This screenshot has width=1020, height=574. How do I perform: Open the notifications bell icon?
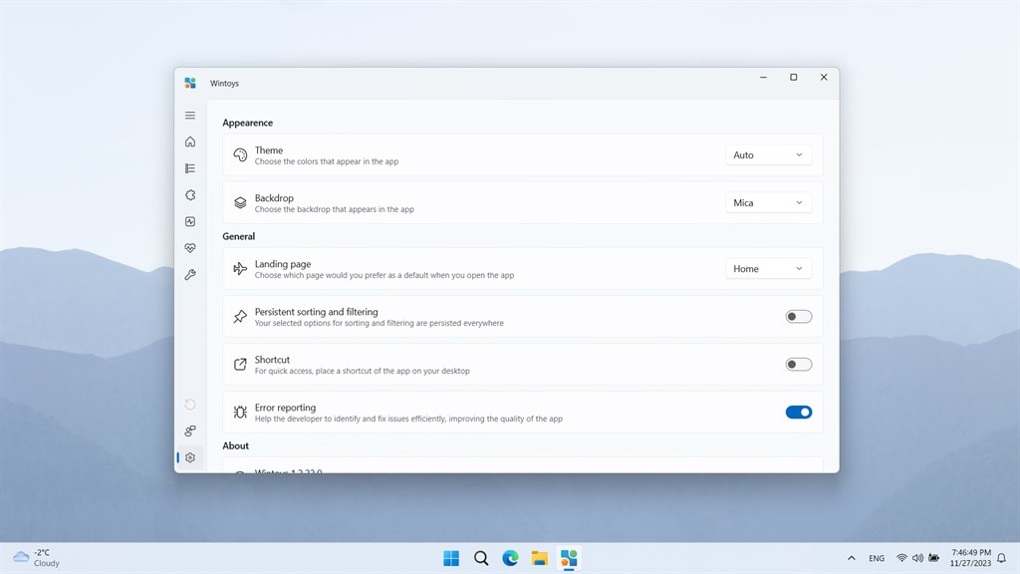[x=1002, y=558]
